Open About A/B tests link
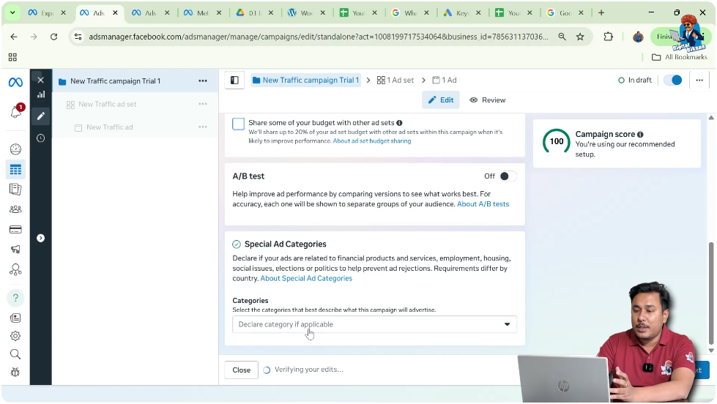Screen dimensions: 717x404 [483, 204]
